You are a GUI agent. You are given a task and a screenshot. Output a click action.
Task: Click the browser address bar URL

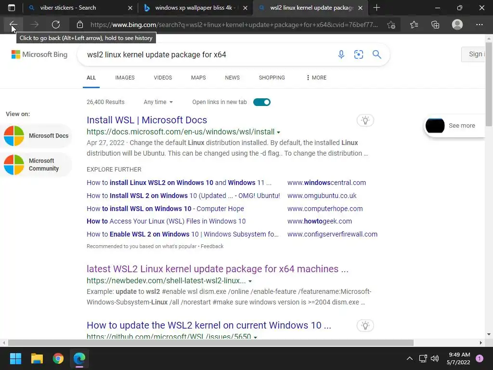tap(234, 25)
